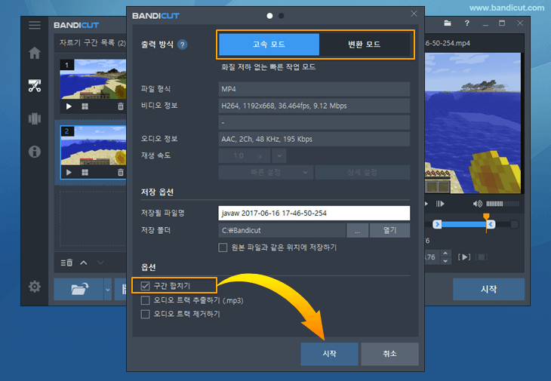Image resolution: width=551 pixels, height=381 pixels.
Task: Click grid icon on segment 2
Action: (85, 173)
